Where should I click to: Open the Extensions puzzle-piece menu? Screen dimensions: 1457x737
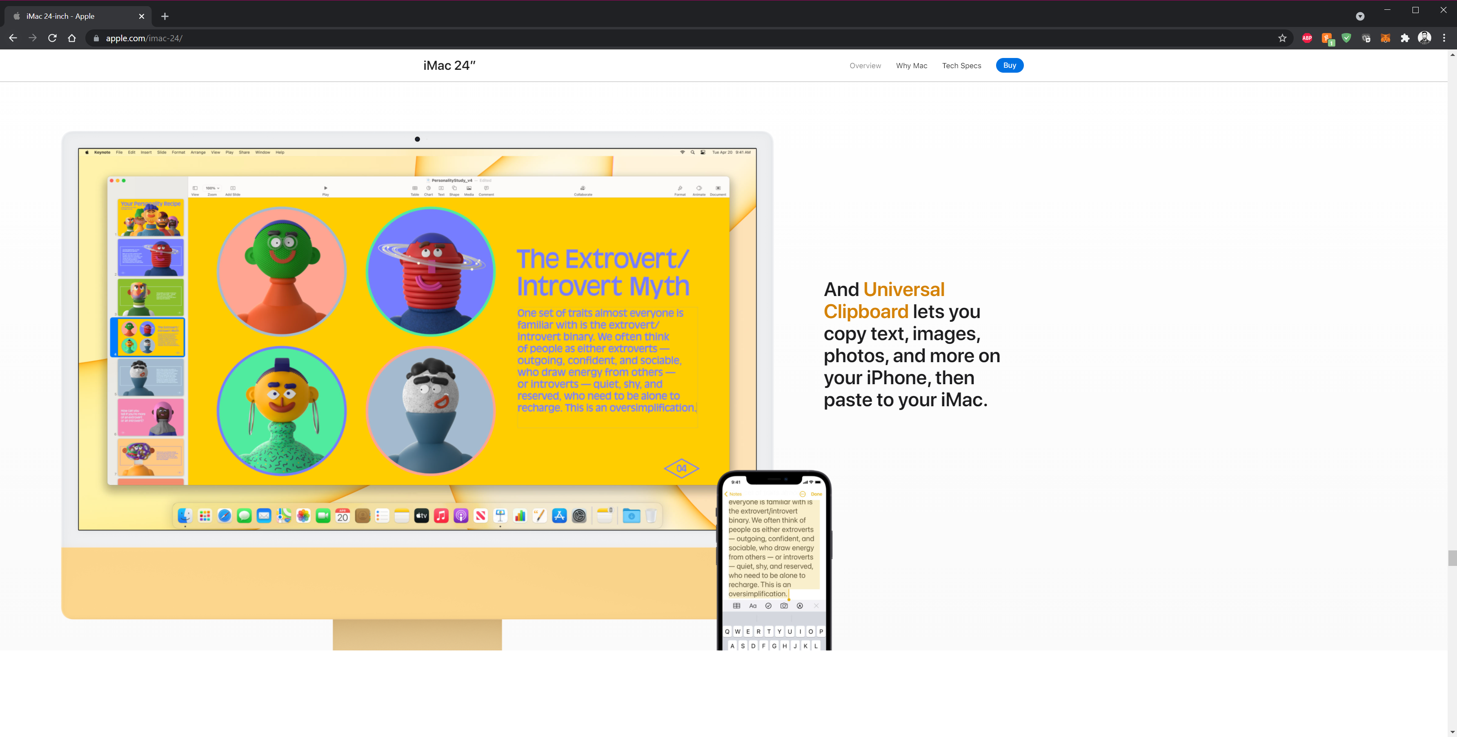1405,38
